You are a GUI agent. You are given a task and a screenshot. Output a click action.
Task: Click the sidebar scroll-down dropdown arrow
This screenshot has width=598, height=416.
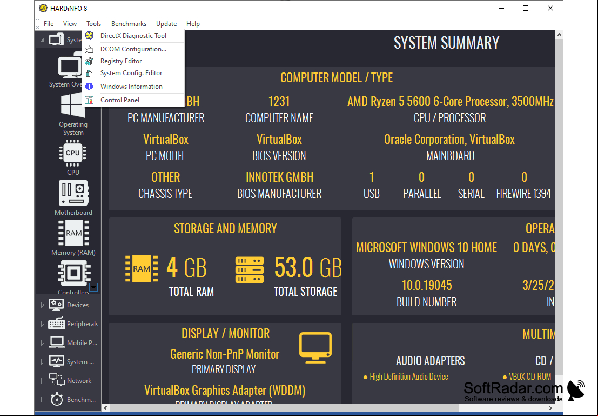(93, 287)
